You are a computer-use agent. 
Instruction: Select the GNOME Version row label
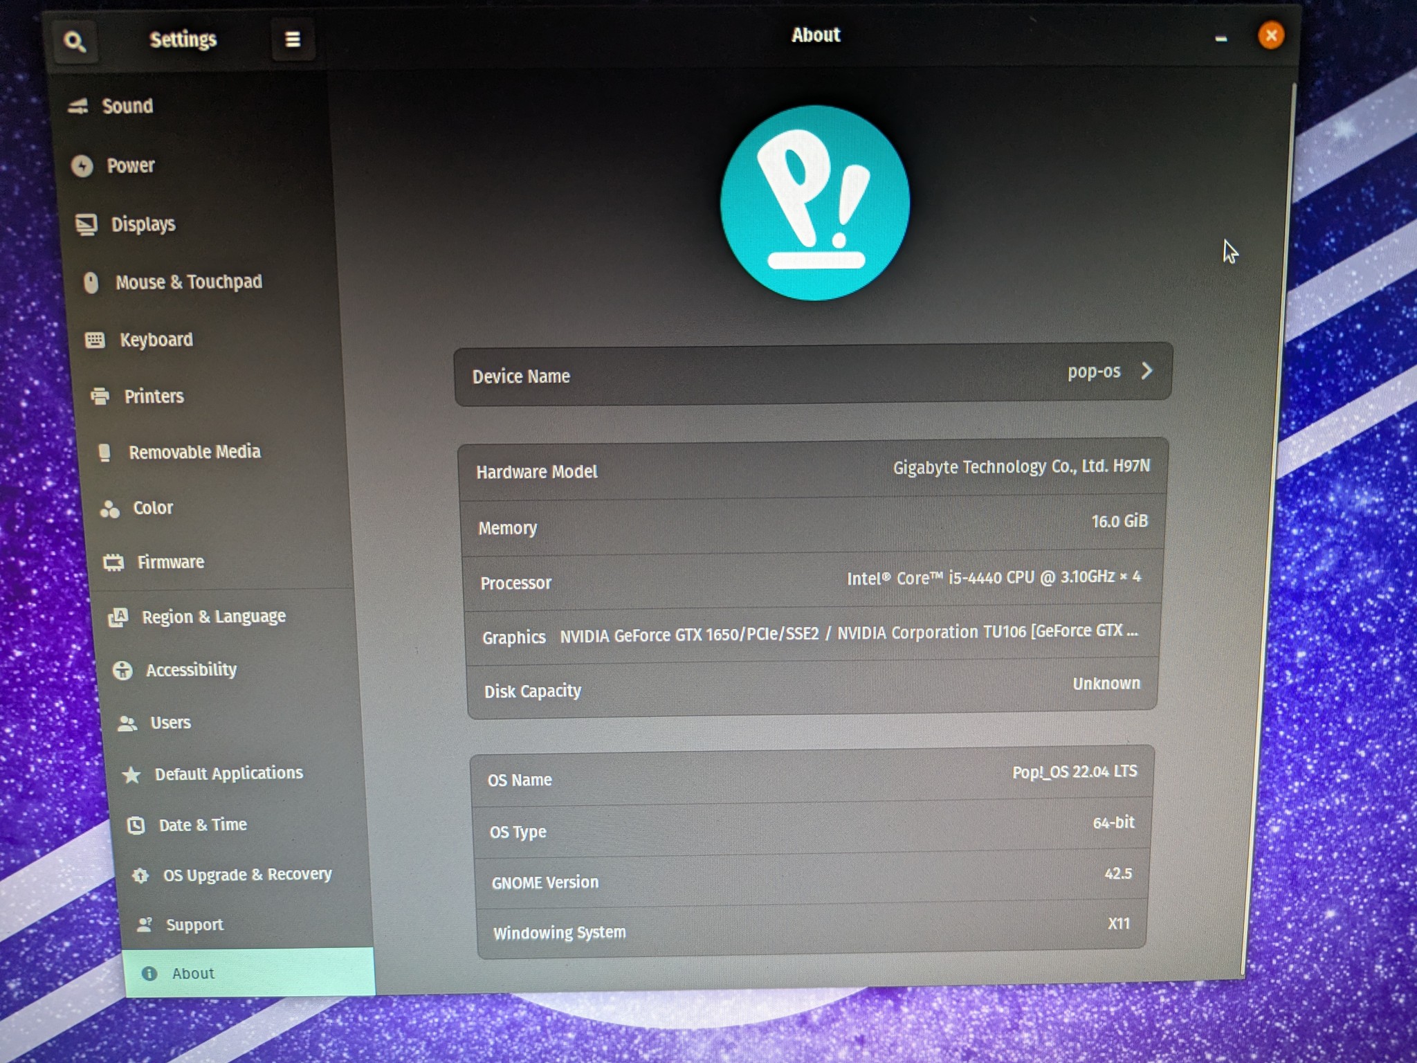545,882
